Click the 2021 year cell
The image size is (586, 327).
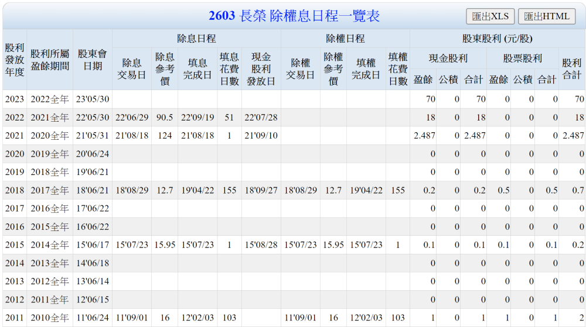(15, 136)
